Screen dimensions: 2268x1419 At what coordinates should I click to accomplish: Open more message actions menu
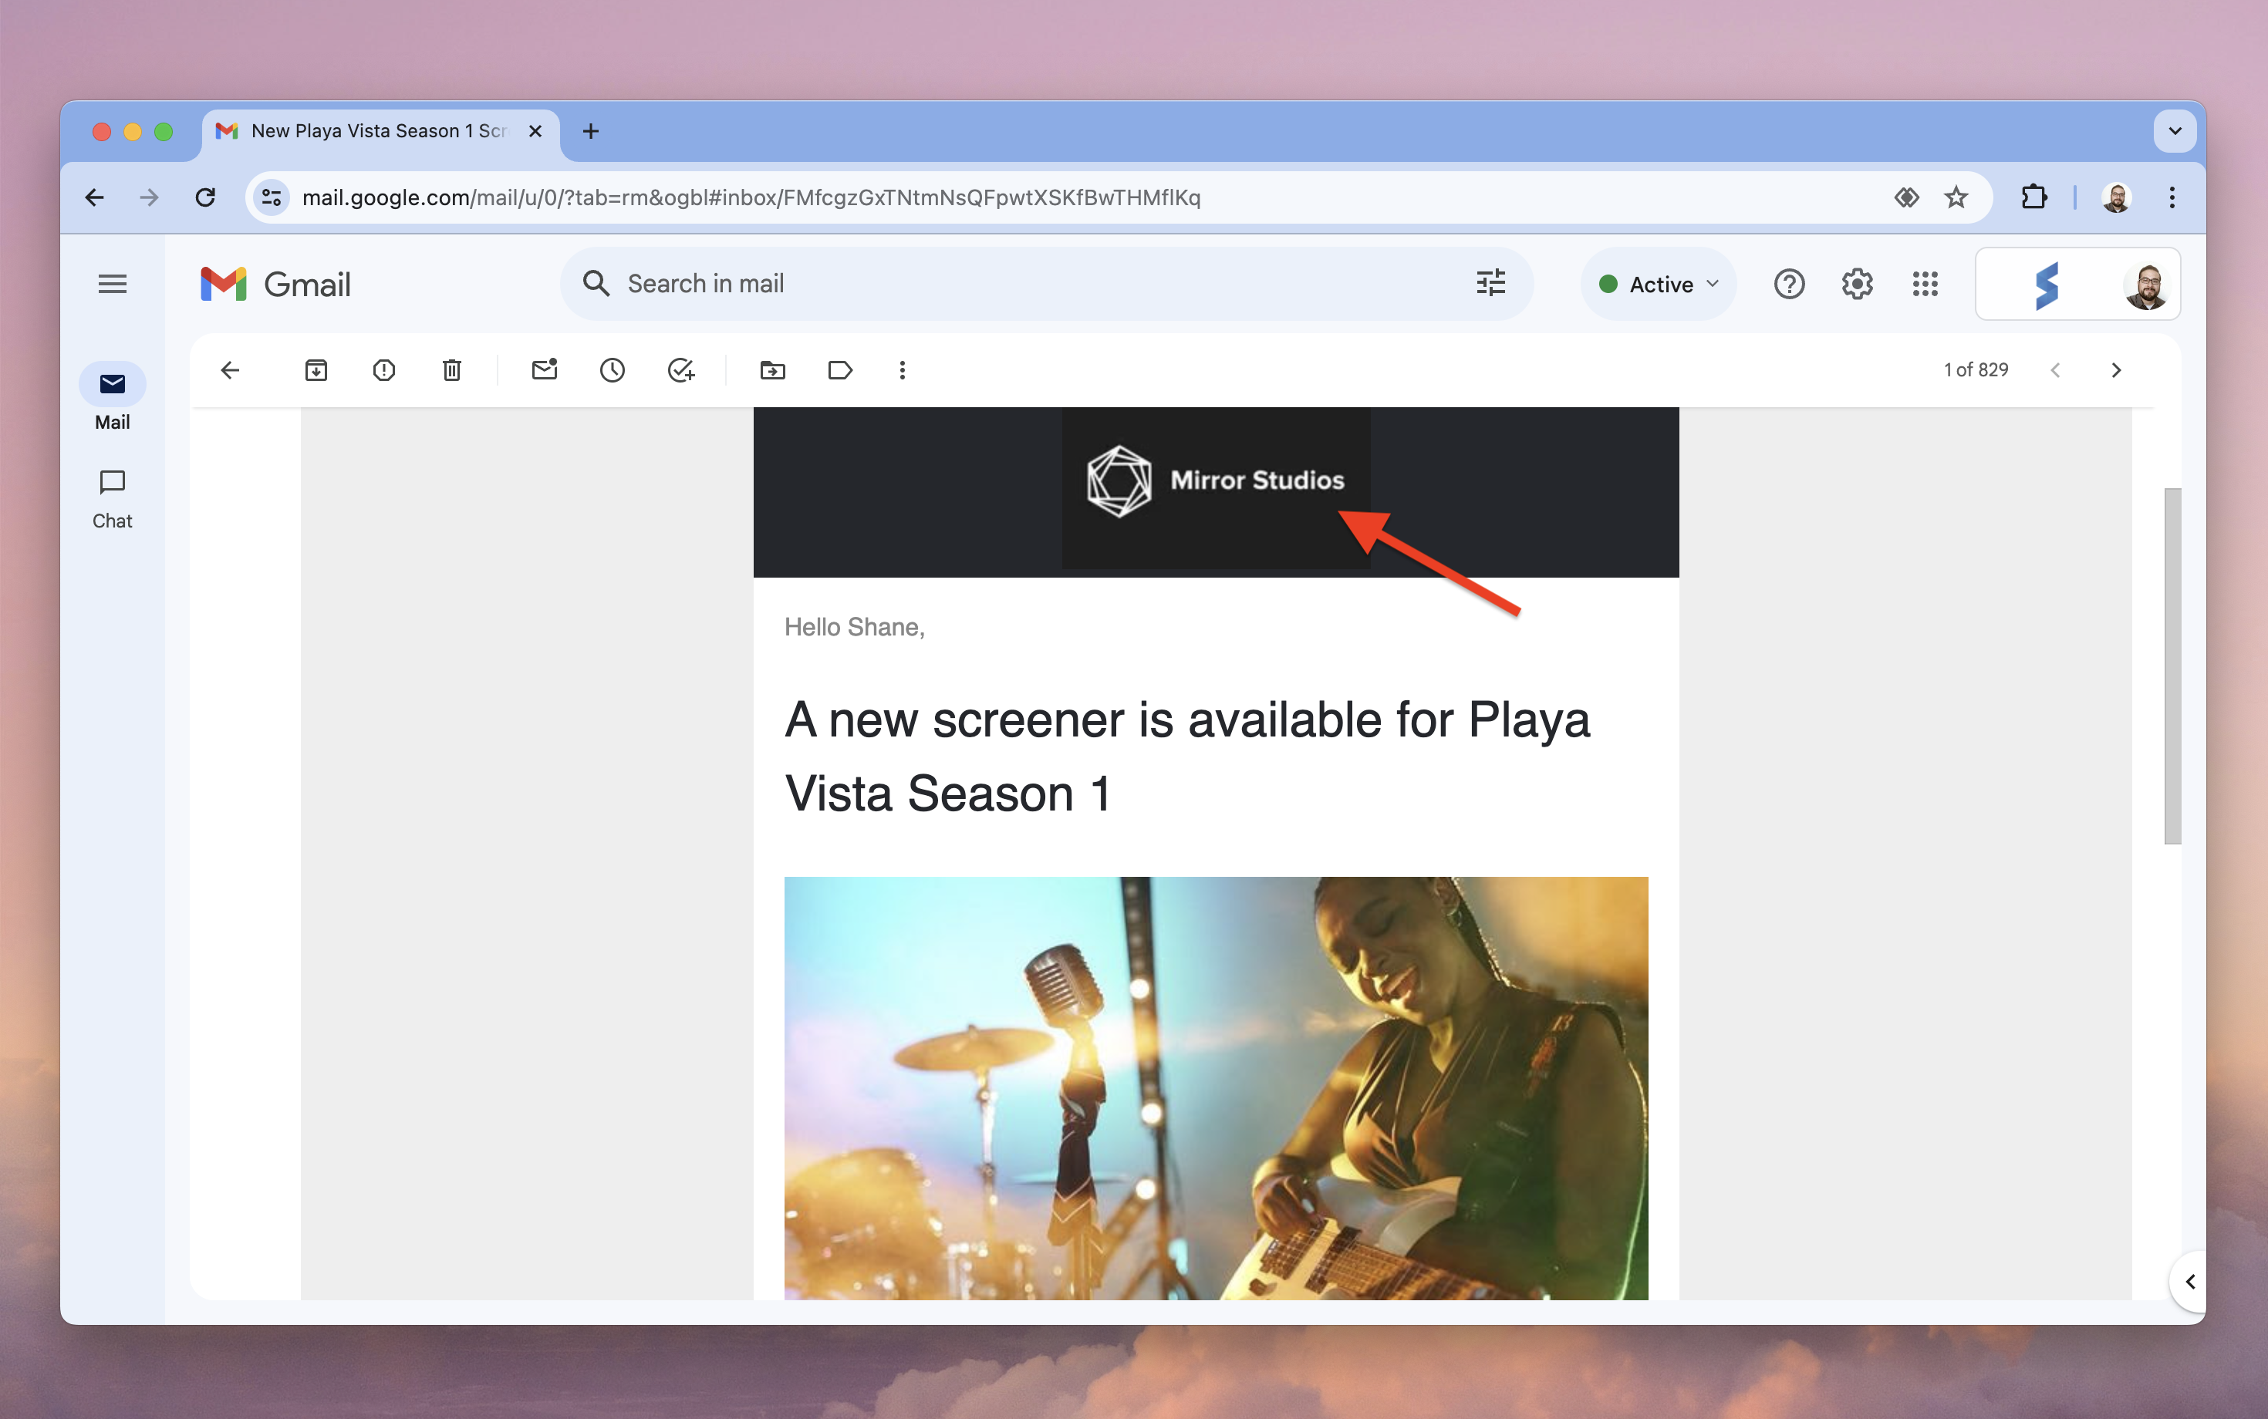coord(901,369)
